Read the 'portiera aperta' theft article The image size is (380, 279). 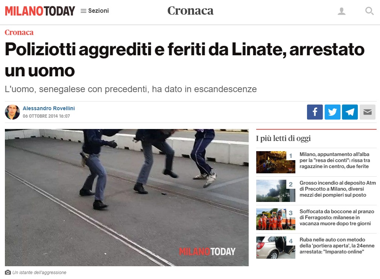coord(337,246)
